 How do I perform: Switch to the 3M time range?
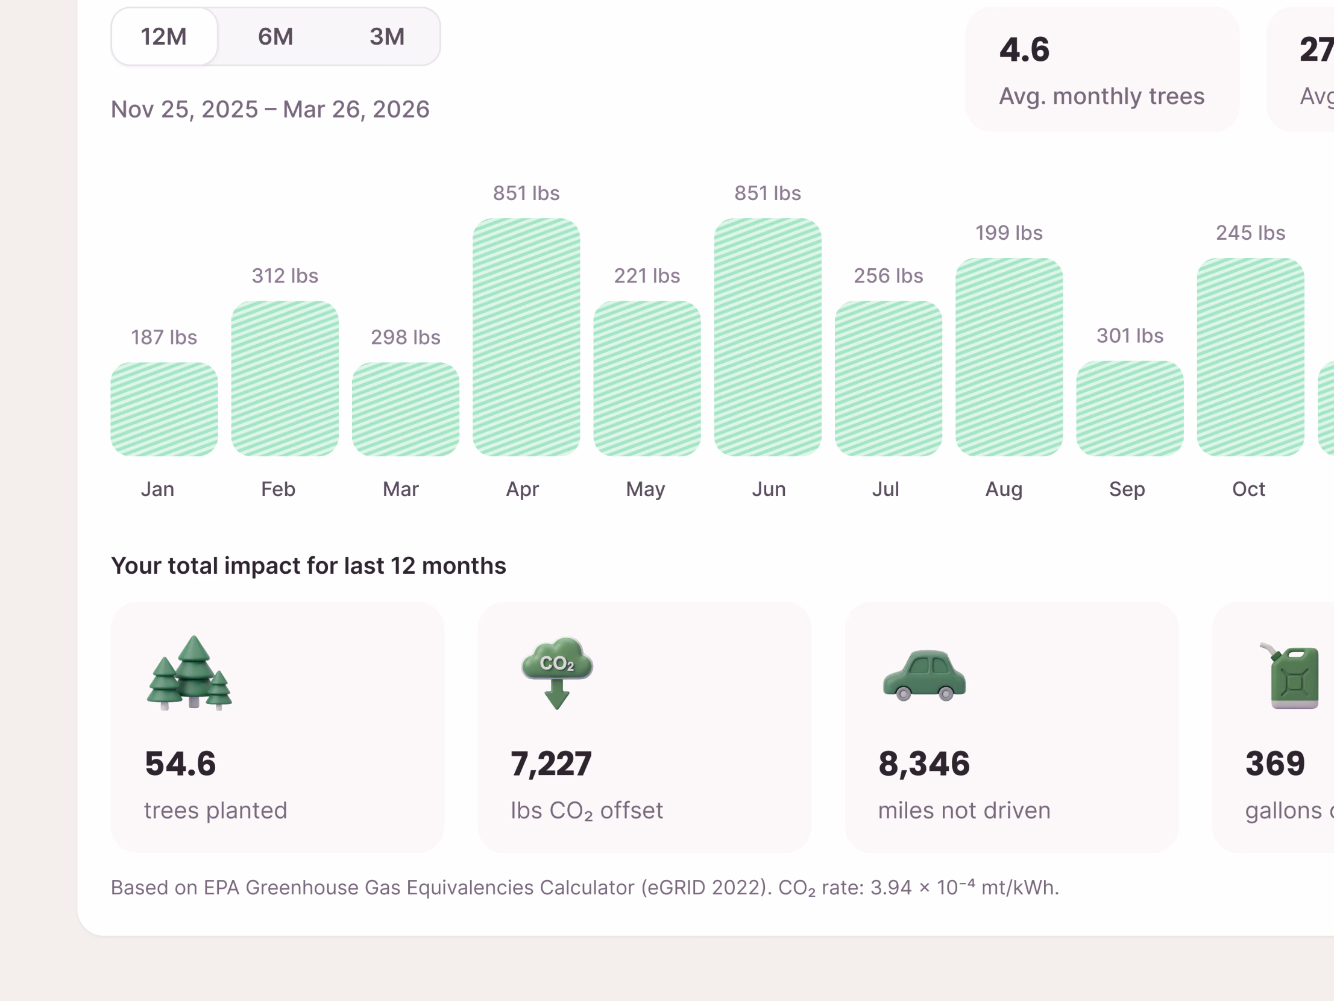pos(387,37)
